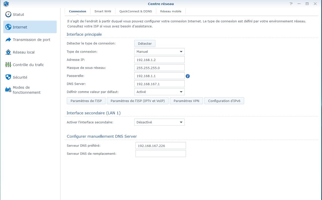The width and height of the screenshot is (322, 200).
Task: Click the info icon beside Passerelle field
Action: pyautogui.click(x=188, y=76)
